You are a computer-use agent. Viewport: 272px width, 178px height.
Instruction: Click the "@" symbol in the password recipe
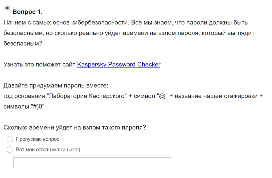pyautogui.click(x=162, y=96)
